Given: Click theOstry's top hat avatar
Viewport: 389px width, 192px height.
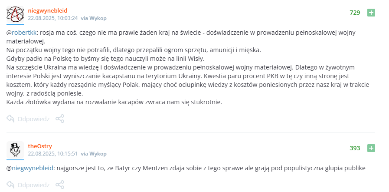Looking at the screenshot, I should [x=15, y=150].
